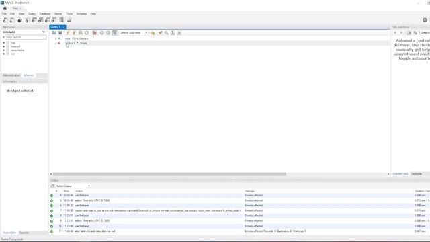Click line 2 error marker in gutter
The image size is (430, 242).
tap(59, 43)
